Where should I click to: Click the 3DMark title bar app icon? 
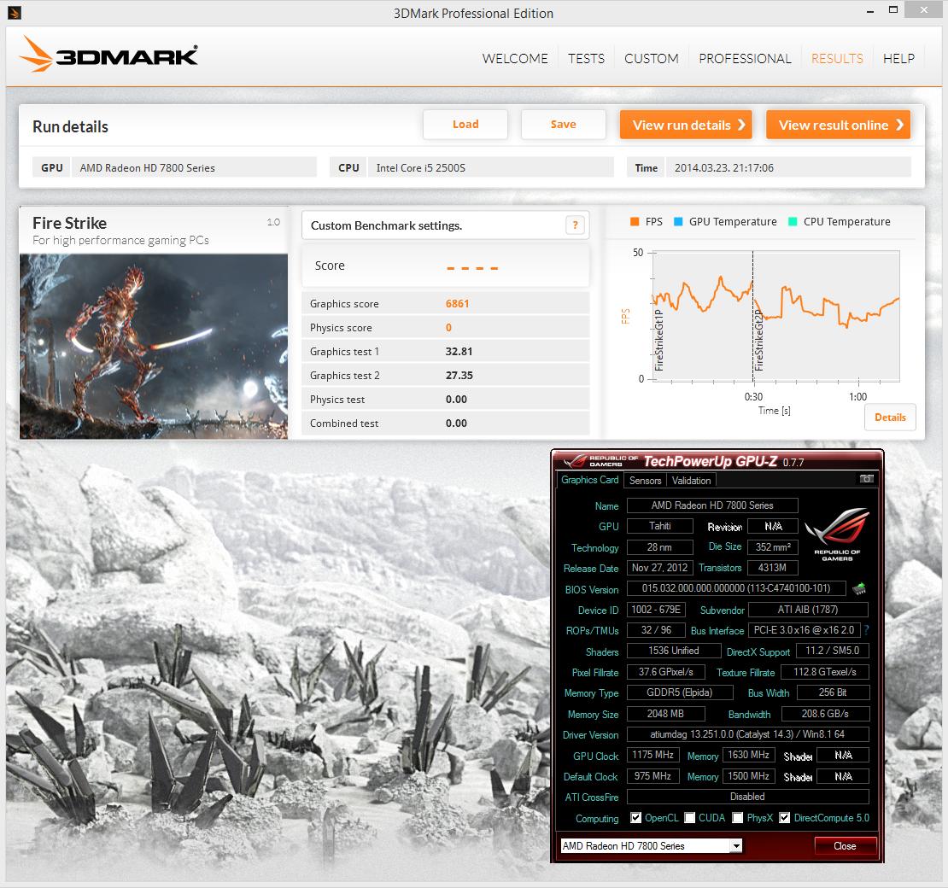pyautogui.click(x=15, y=12)
